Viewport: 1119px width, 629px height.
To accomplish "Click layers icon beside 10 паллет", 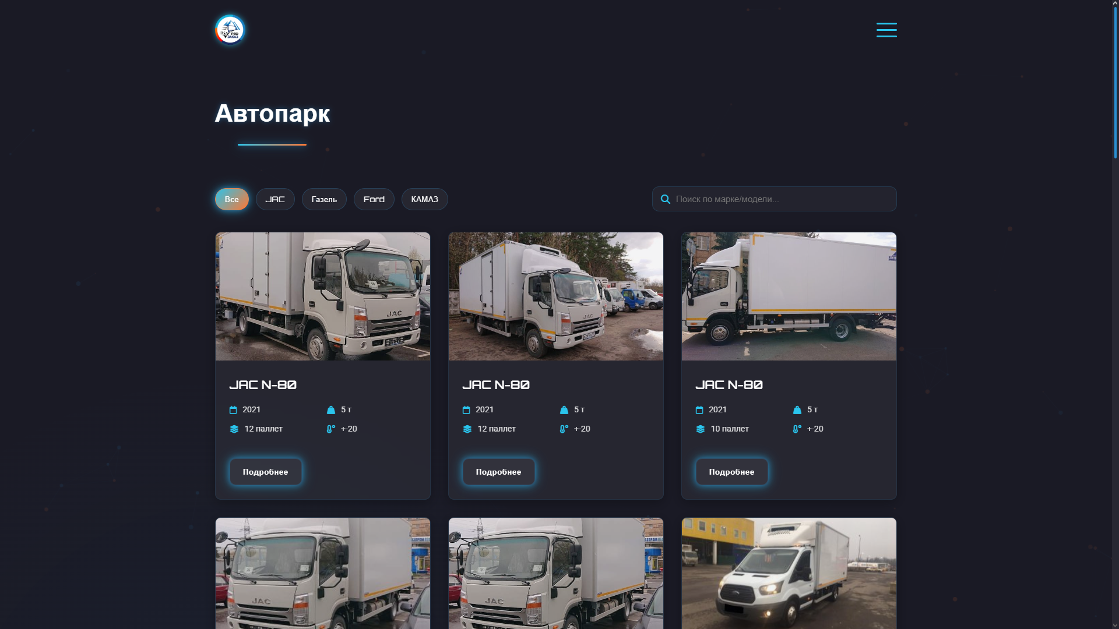I will (701, 429).
